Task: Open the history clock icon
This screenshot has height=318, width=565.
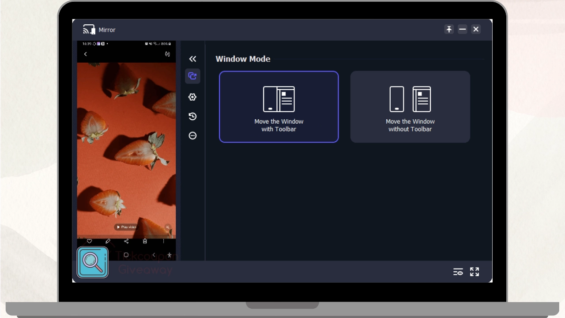Action: [192, 117]
